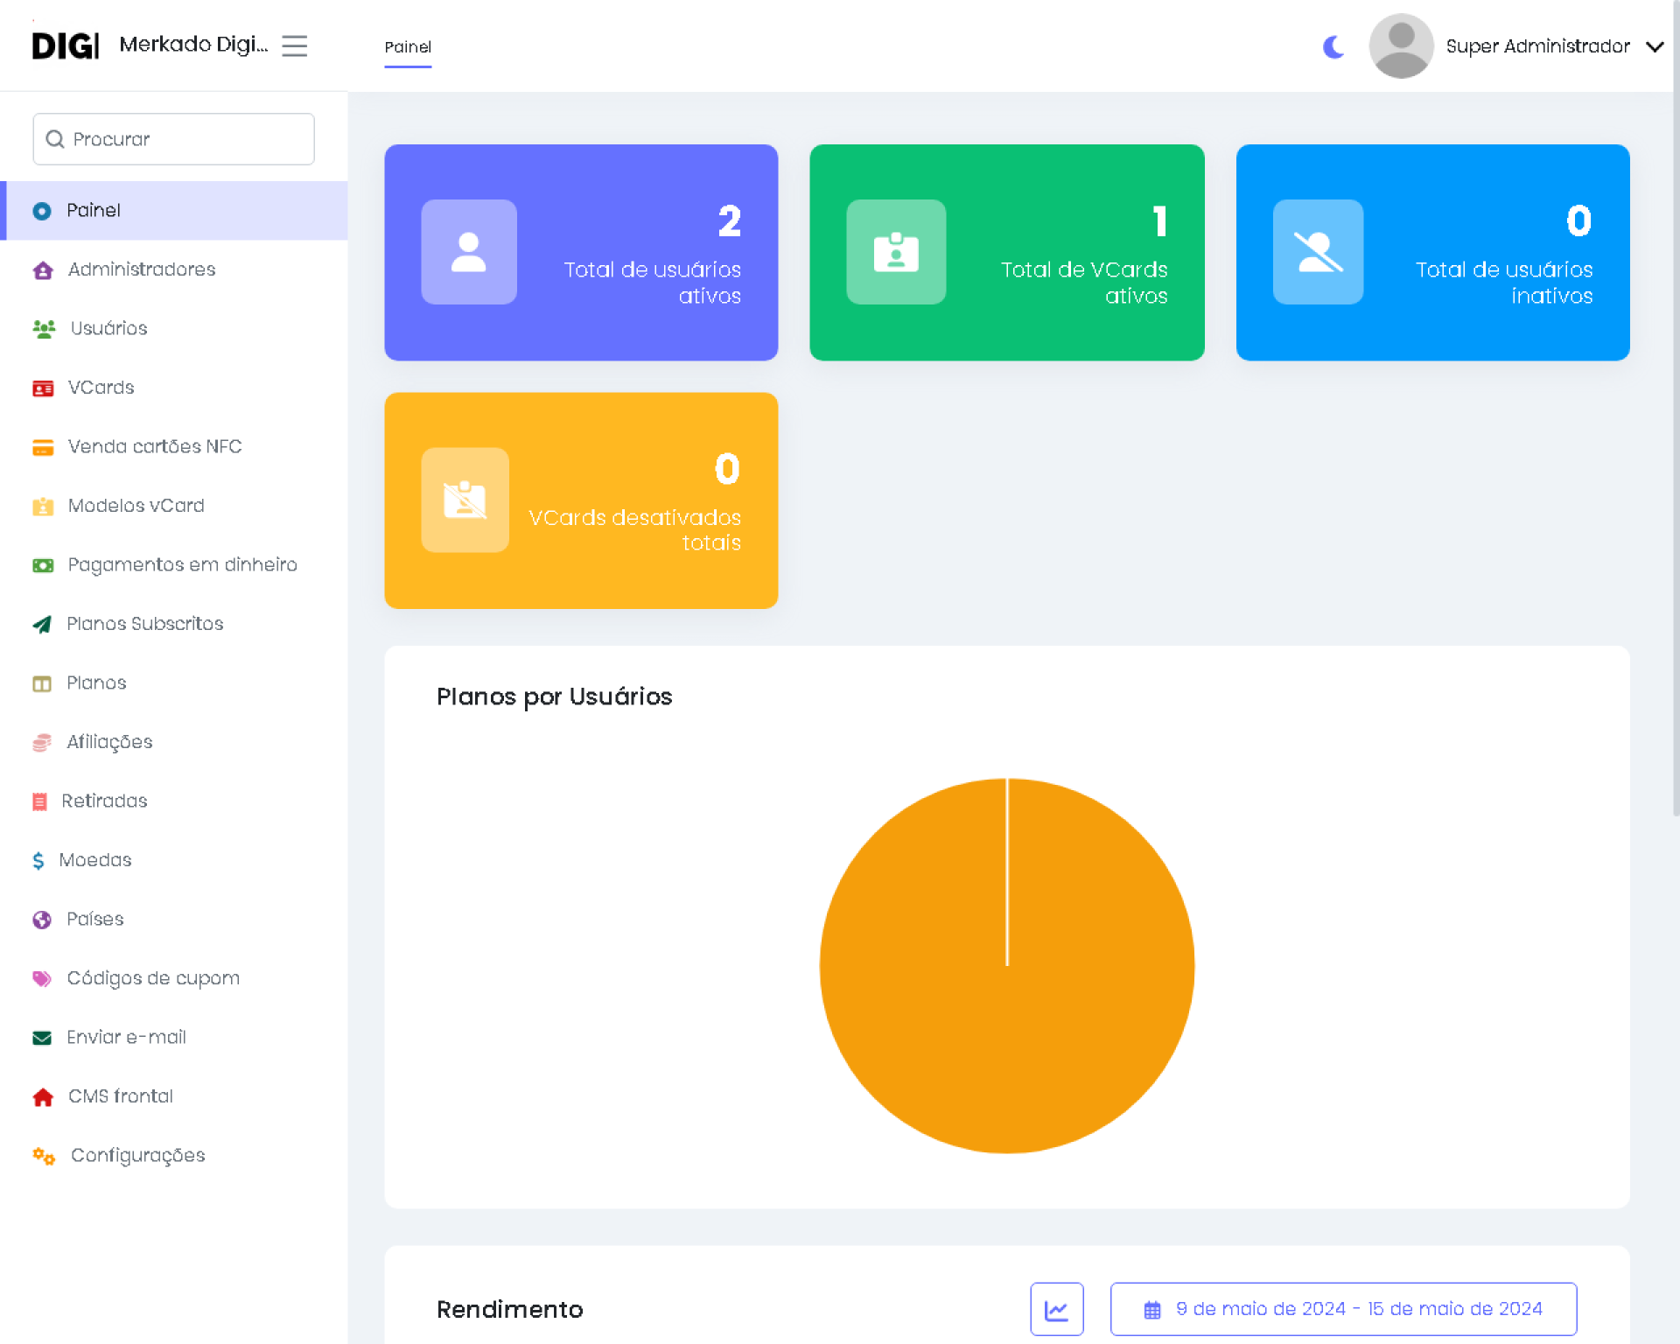Open the date range picker for Rendimento

[x=1343, y=1309]
